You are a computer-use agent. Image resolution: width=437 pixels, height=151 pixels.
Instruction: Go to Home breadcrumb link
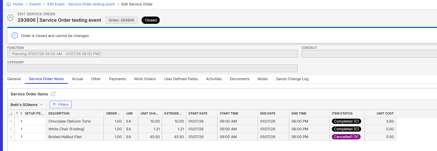coord(18,4)
